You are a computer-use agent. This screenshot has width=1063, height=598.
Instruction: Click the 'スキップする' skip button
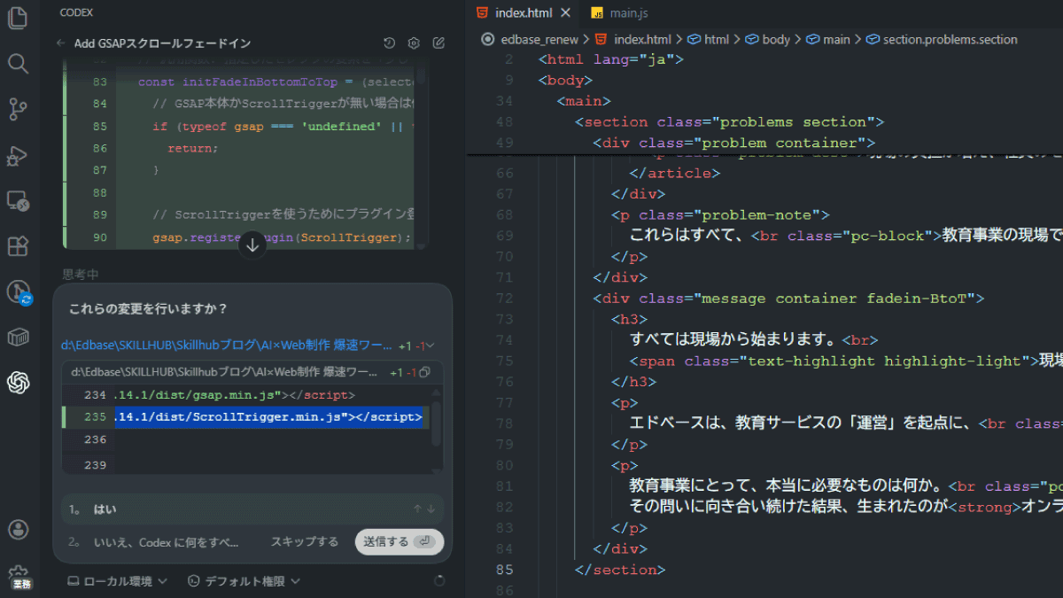[x=304, y=542]
